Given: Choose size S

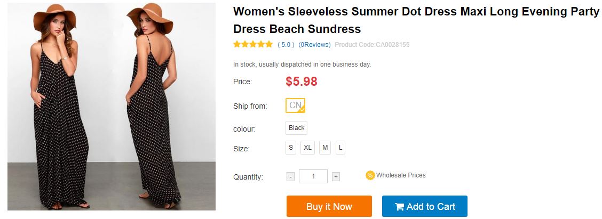Looking at the screenshot, I should pyautogui.click(x=291, y=148).
